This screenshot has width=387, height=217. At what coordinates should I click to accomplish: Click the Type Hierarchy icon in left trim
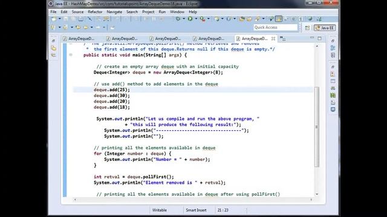pos(54,55)
